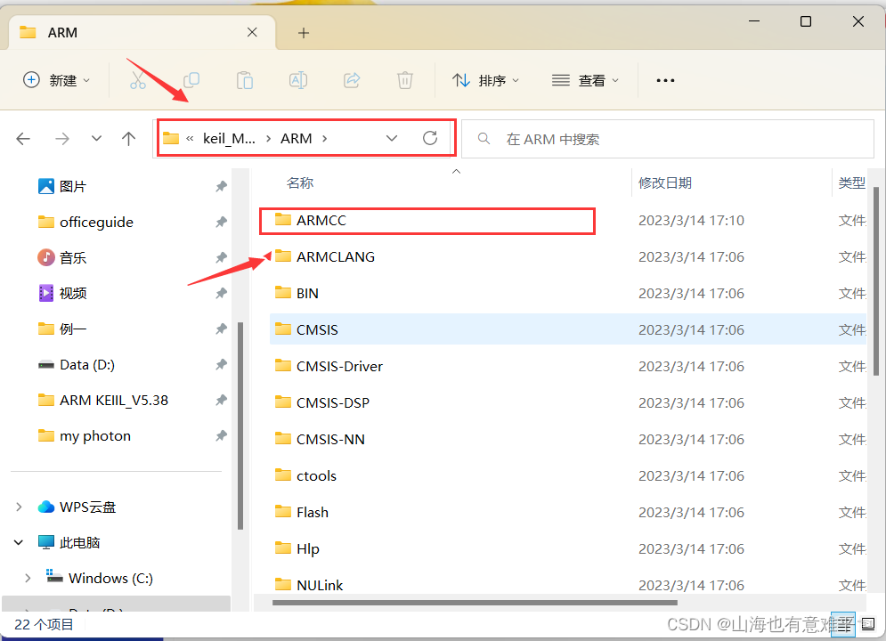
Task: Sort by 类型 column header
Action: pos(851,183)
